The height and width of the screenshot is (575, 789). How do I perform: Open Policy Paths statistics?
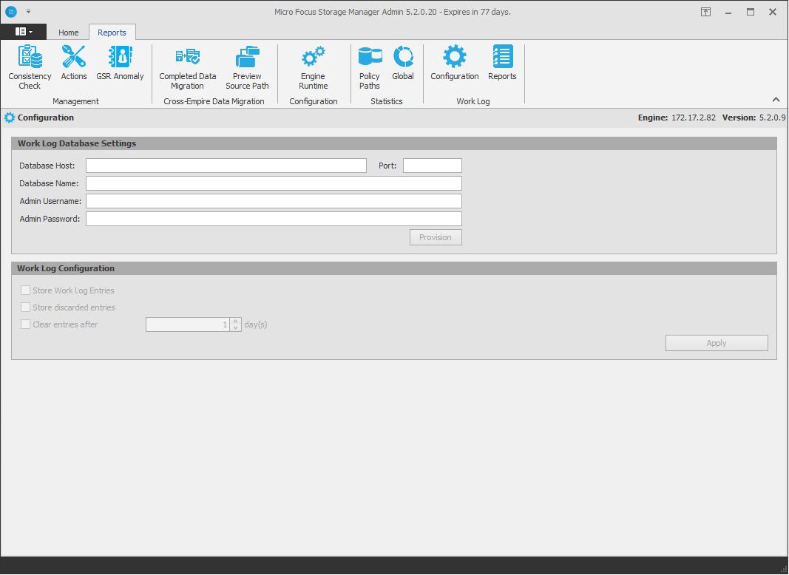point(369,67)
